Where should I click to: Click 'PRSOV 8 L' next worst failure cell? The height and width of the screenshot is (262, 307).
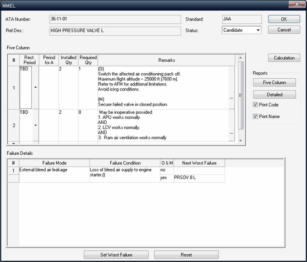199,178
